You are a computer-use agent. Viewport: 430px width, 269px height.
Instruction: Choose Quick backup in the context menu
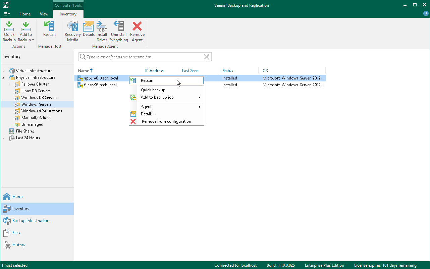point(166,90)
